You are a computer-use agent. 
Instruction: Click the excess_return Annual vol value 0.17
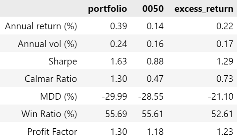coord(224,44)
